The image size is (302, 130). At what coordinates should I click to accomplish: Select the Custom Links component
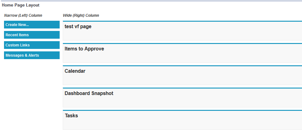(x=32, y=45)
